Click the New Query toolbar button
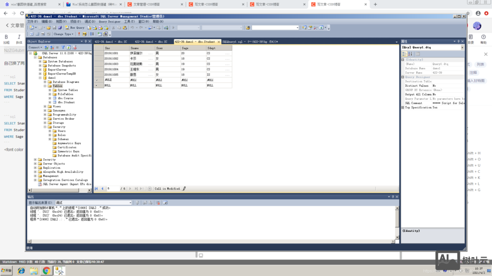This screenshot has width=492, height=276. tap(75, 28)
